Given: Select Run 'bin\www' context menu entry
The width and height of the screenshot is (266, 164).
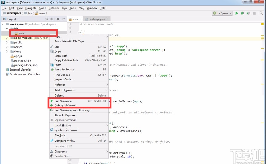Looking at the screenshot, I should (x=79, y=101).
